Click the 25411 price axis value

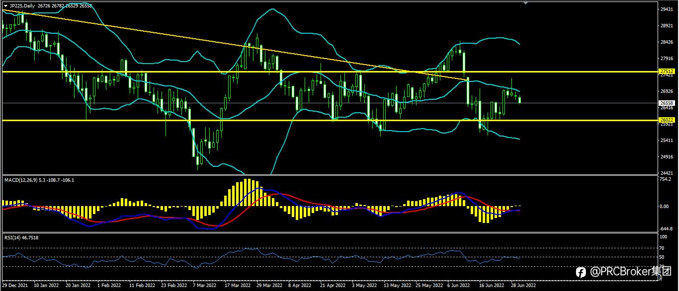coord(667,141)
